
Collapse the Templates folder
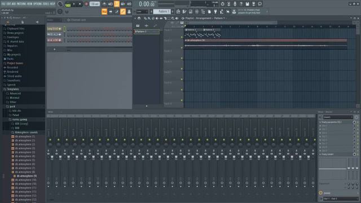[x=13, y=89]
